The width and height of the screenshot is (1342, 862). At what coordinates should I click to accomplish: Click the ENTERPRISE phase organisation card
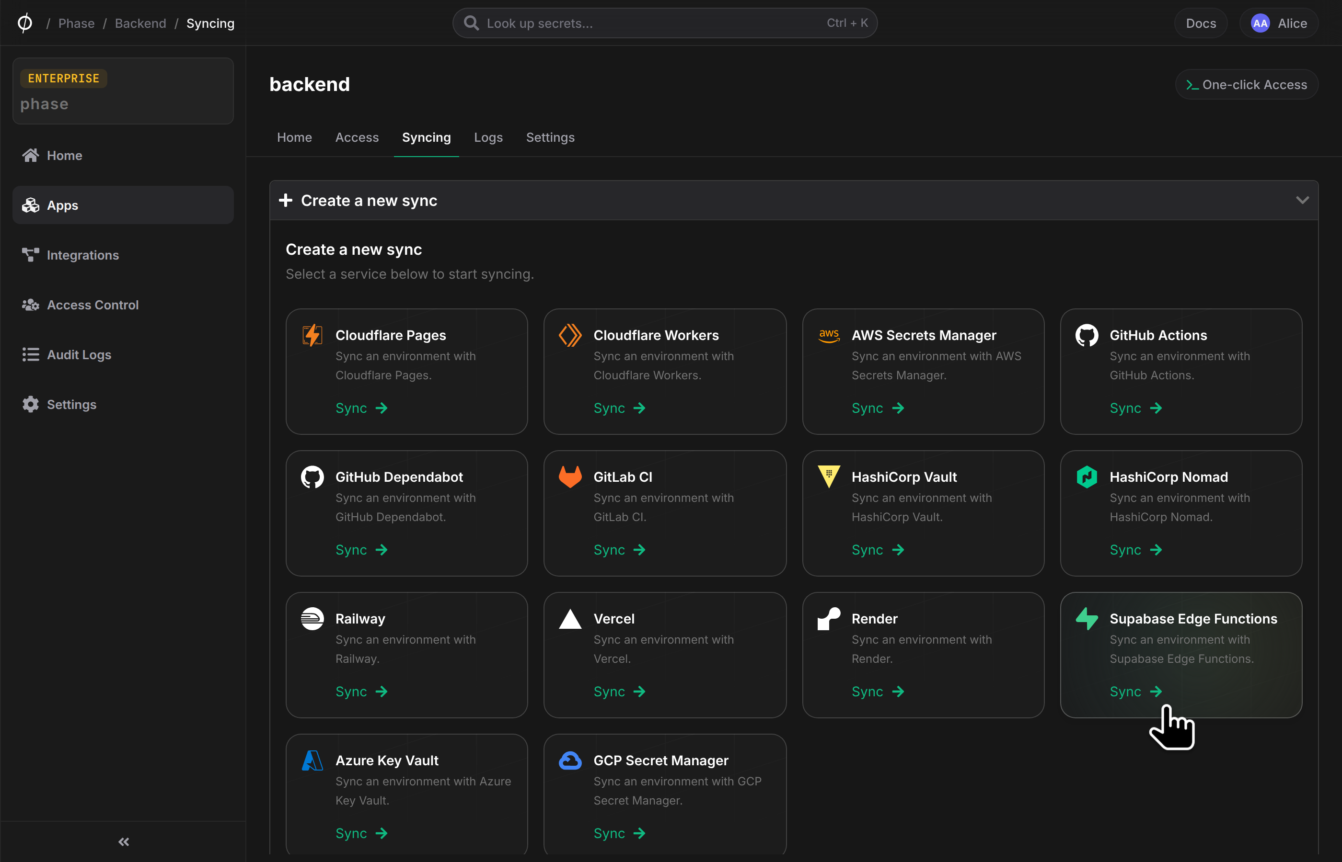point(123,91)
